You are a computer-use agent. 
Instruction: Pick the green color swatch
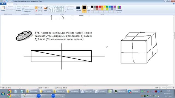coord(107,7)
